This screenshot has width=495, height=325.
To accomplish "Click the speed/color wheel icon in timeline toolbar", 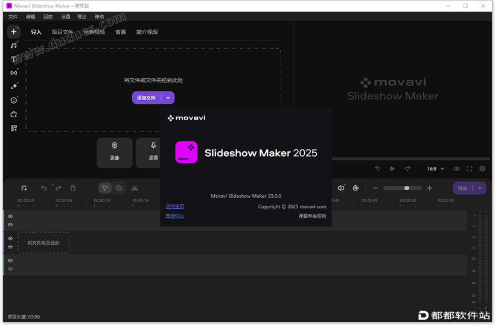I will (x=356, y=188).
